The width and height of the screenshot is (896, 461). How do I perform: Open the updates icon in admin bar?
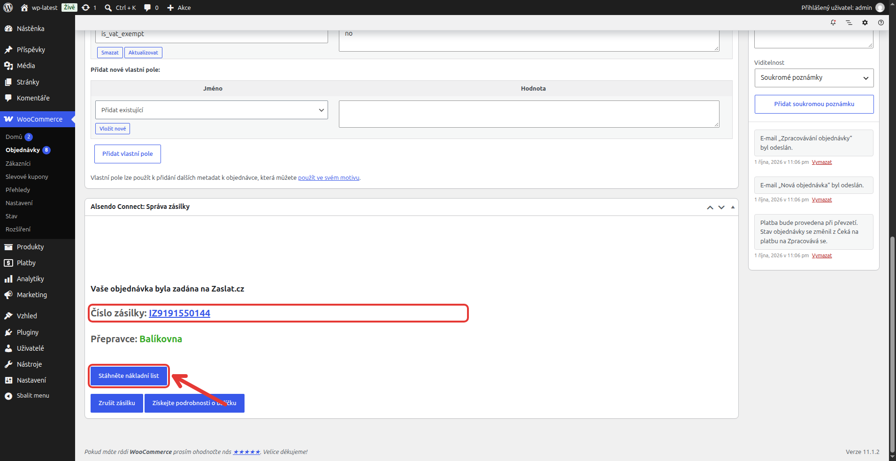pyautogui.click(x=86, y=8)
